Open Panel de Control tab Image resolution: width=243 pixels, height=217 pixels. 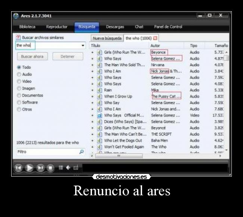click(168, 27)
